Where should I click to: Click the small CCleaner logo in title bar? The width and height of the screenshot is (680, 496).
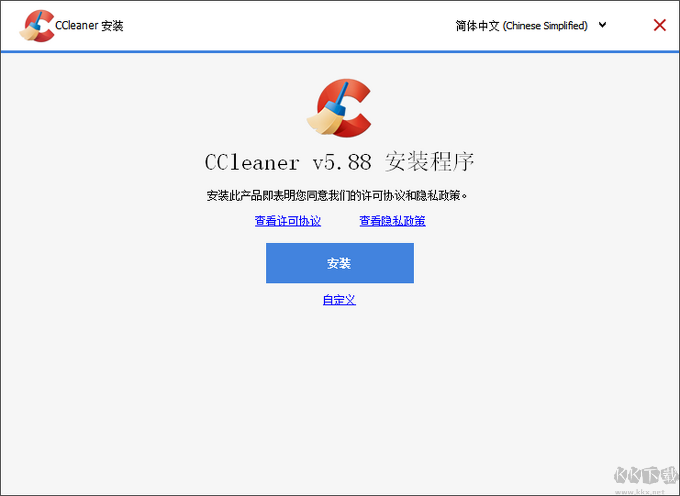coord(37,25)
